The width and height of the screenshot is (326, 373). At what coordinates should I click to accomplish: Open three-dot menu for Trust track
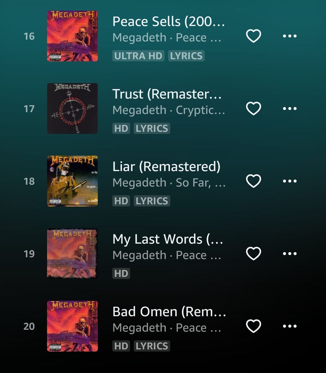point(289,109)
